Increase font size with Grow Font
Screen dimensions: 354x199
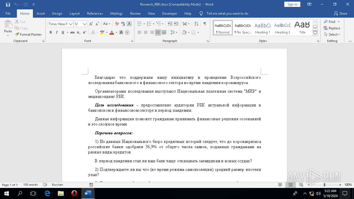point(91,24)
